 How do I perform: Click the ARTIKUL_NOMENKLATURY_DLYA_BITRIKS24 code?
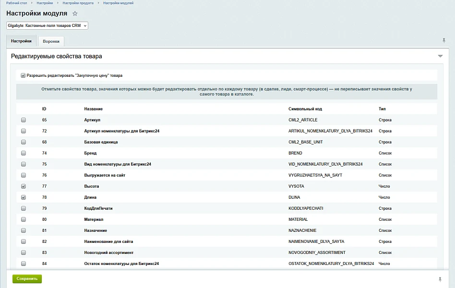coord(331,131)
